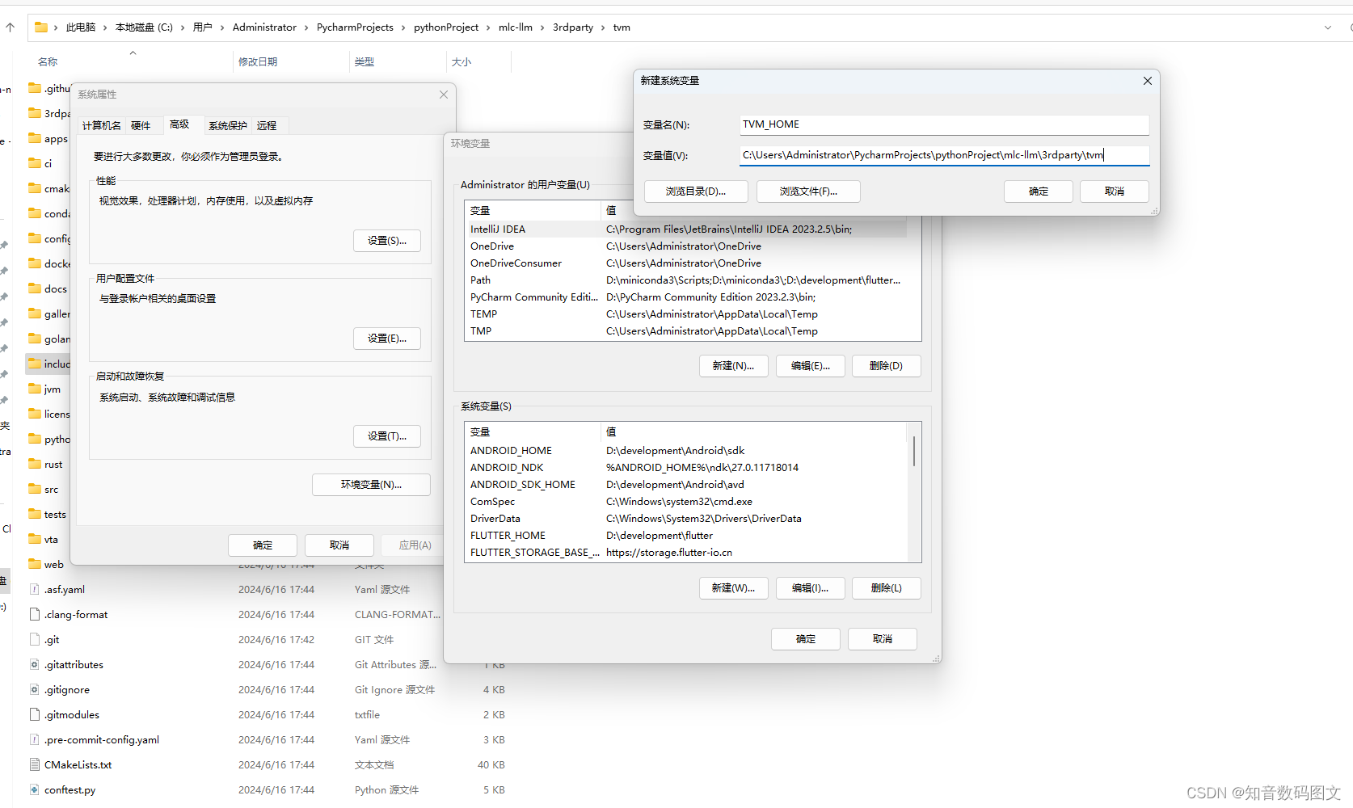Select the .gitignore file icon

point(33,689)
